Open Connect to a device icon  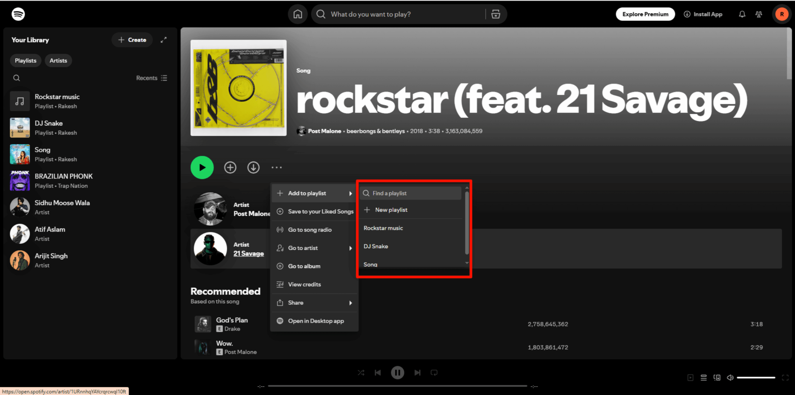click(717, 378)
